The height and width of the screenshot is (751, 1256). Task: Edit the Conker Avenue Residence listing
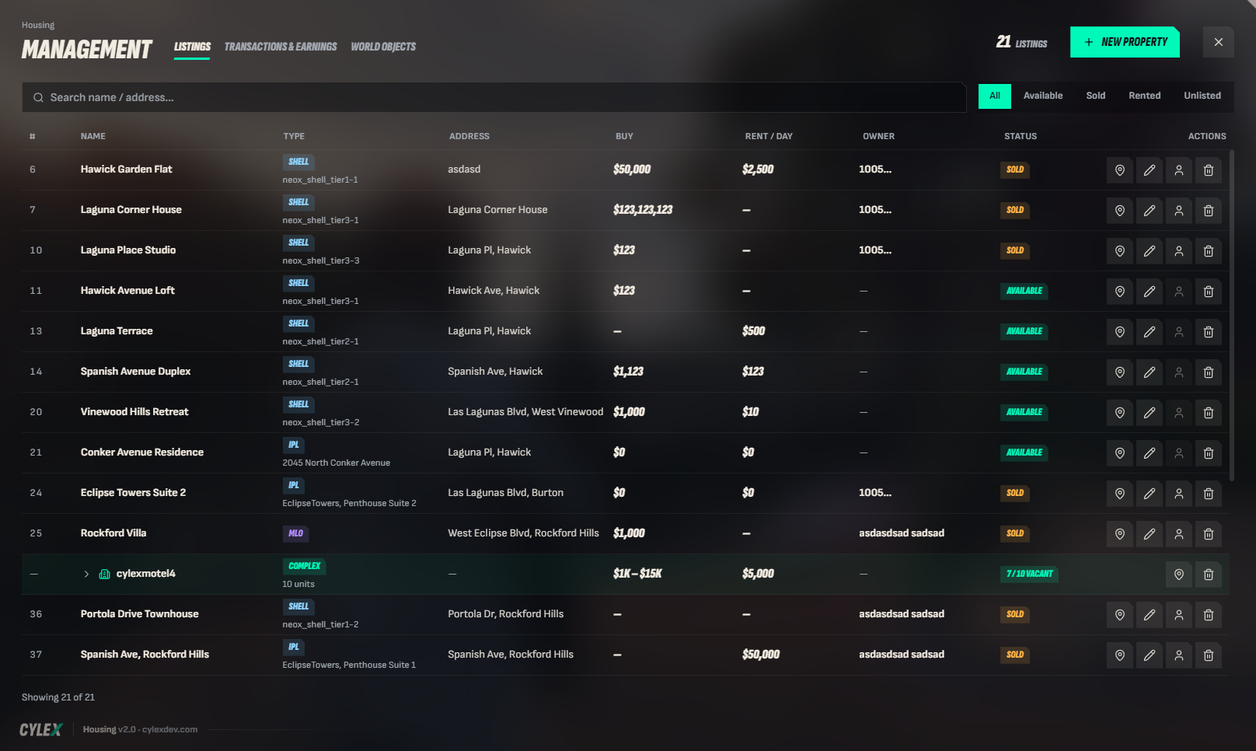coord(1150,453)
